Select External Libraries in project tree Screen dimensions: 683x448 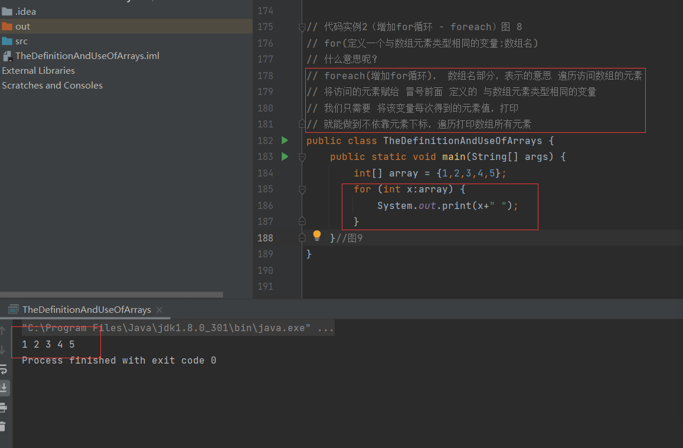(38, 70)
